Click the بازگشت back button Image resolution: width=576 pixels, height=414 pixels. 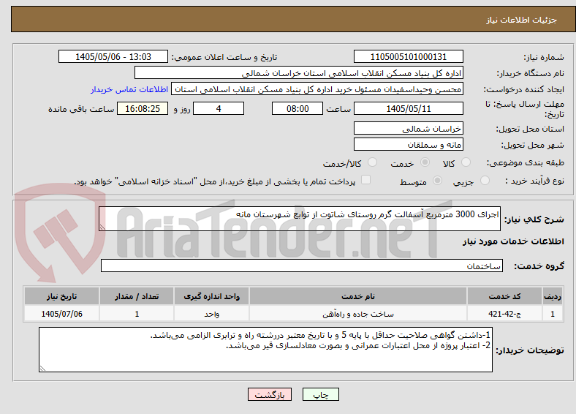point(270,394)
